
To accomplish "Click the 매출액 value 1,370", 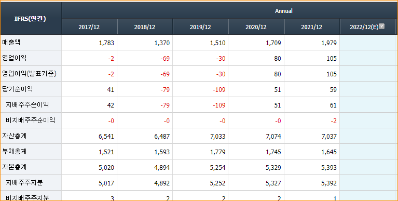I will click(x=162, y=43).
